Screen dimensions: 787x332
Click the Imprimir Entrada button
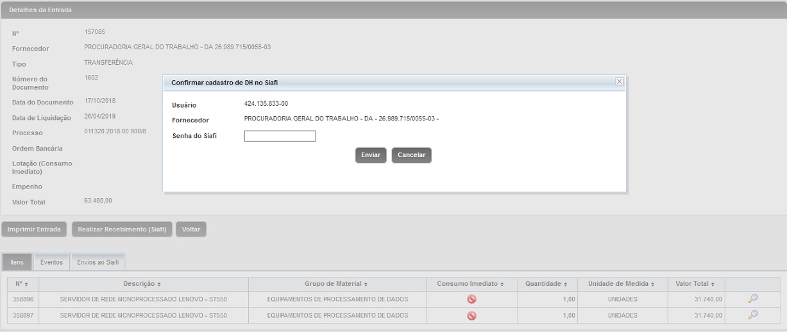(x=34, y=229)
